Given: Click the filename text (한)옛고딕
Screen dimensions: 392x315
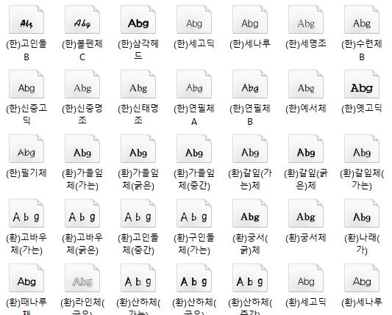Looking at the screenshot, I should [362, 109].
